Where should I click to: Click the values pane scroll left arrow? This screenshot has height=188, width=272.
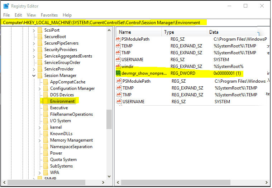click(118, 183)
